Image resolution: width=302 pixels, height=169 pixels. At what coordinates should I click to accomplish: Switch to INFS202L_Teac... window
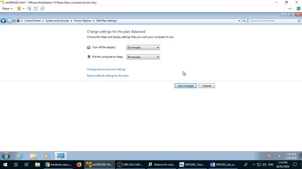pos(192,165)
